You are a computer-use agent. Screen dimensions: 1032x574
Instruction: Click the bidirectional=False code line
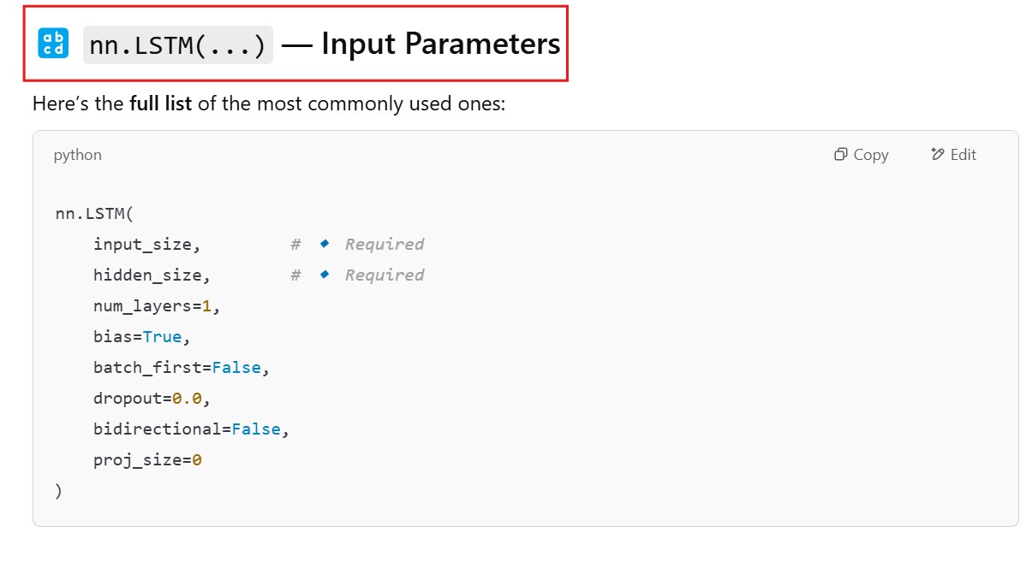pos(190,429)
